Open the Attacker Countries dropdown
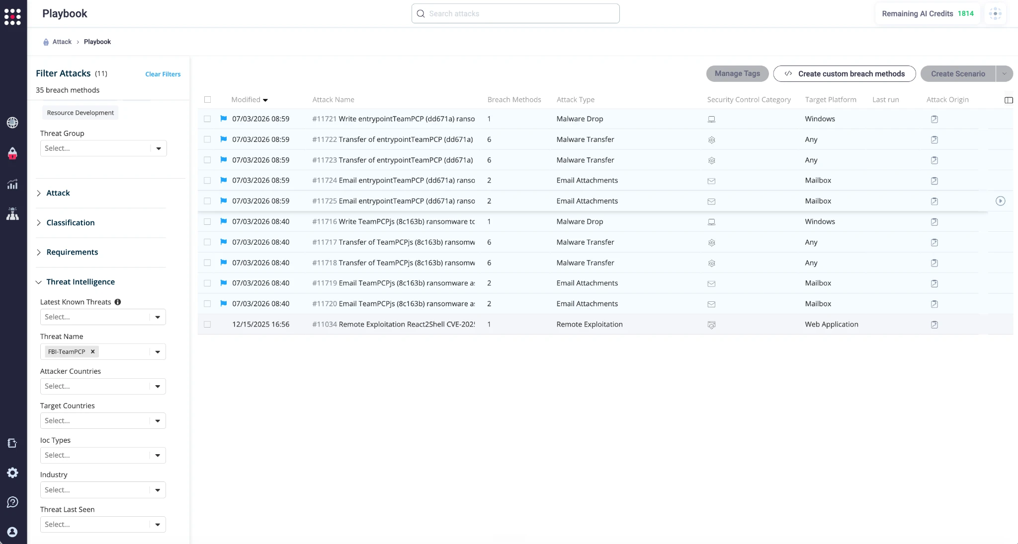1018x544 pixels. [103, 386]
